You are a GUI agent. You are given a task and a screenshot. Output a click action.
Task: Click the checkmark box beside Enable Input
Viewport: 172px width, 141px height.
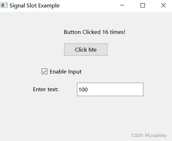(x=45, y=71)
